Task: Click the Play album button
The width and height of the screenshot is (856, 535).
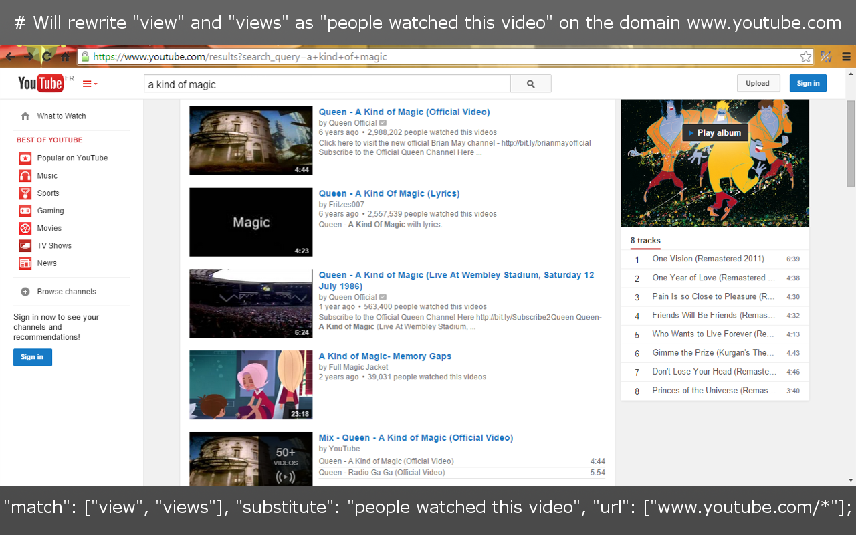Action: coord(715,133)
